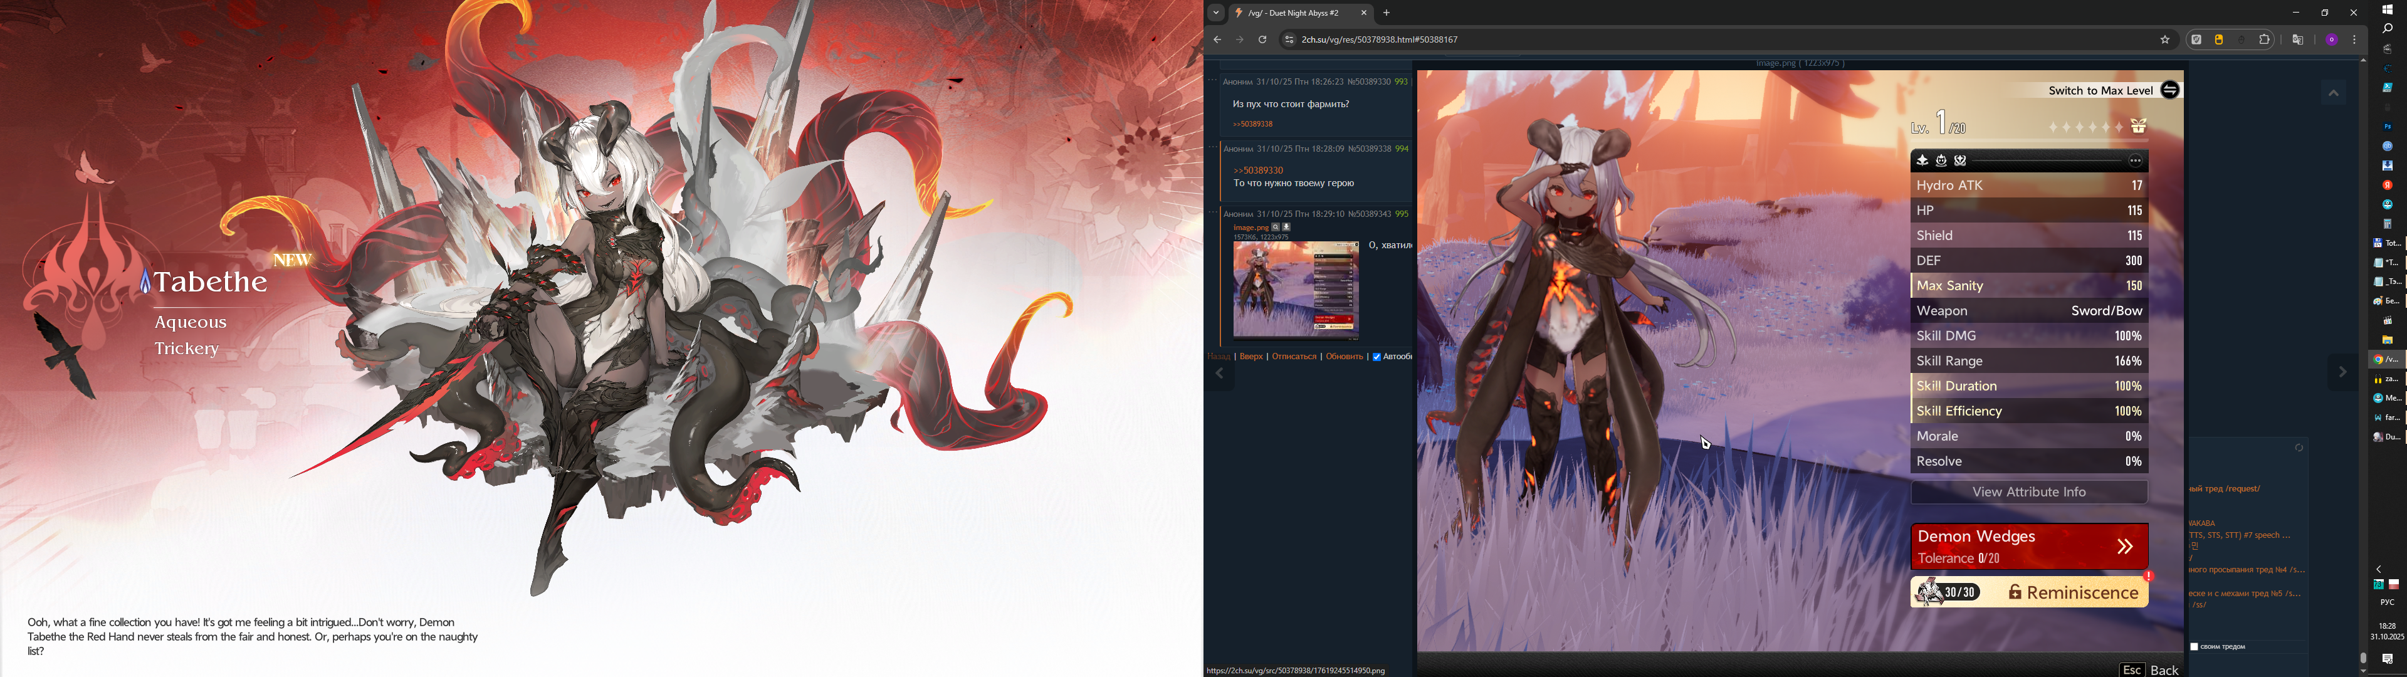
Task: Click the Google Translate icon
Action: coord(2298,40)
